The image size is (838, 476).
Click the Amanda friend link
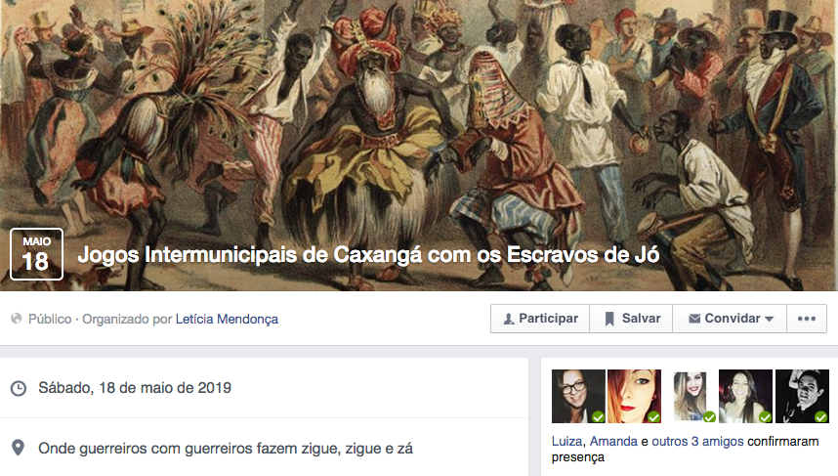[613, 442]
